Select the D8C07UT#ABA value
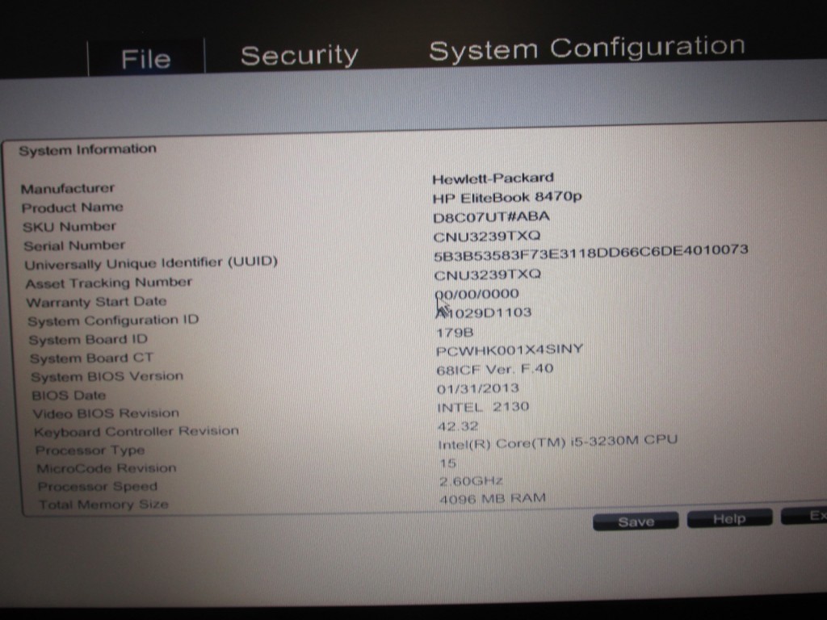Viewport: 827px width, 620px height. (491, 216)
